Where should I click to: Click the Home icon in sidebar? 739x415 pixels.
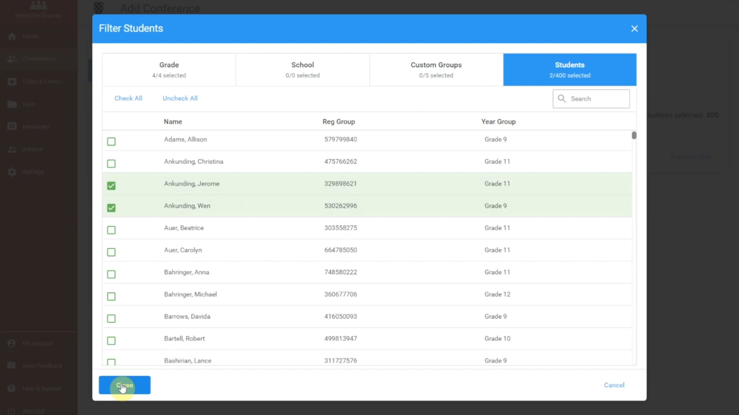pos(12,36)
